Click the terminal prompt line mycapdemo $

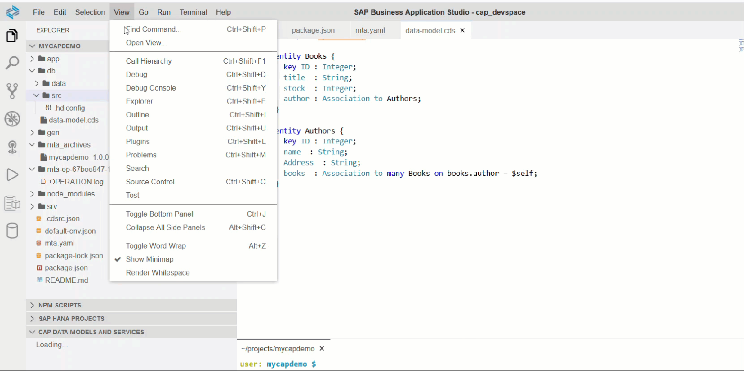pos(278,364)
